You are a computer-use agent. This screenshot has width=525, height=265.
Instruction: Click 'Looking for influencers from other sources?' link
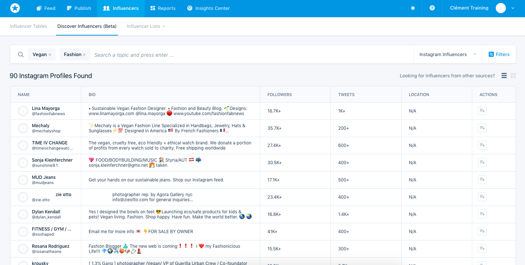[447, 76]
